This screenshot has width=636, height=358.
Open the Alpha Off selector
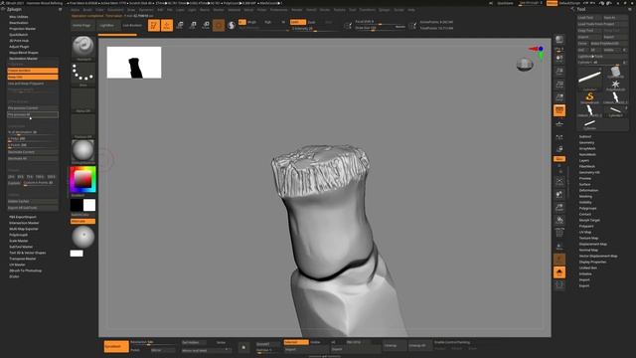83,99
